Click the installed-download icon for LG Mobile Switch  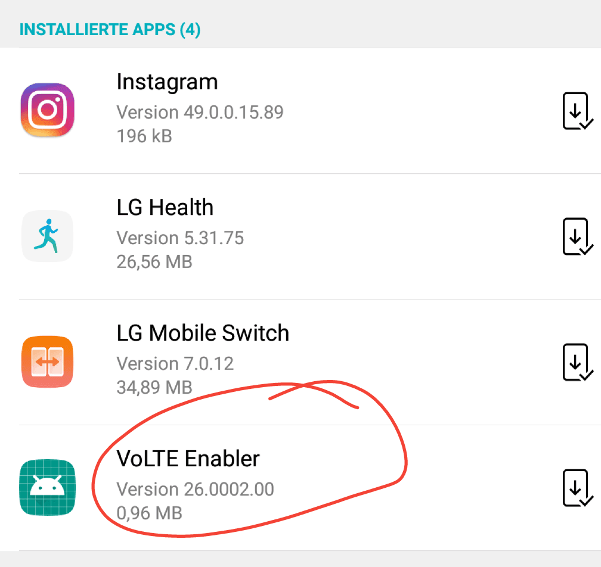tap(578, 362)
